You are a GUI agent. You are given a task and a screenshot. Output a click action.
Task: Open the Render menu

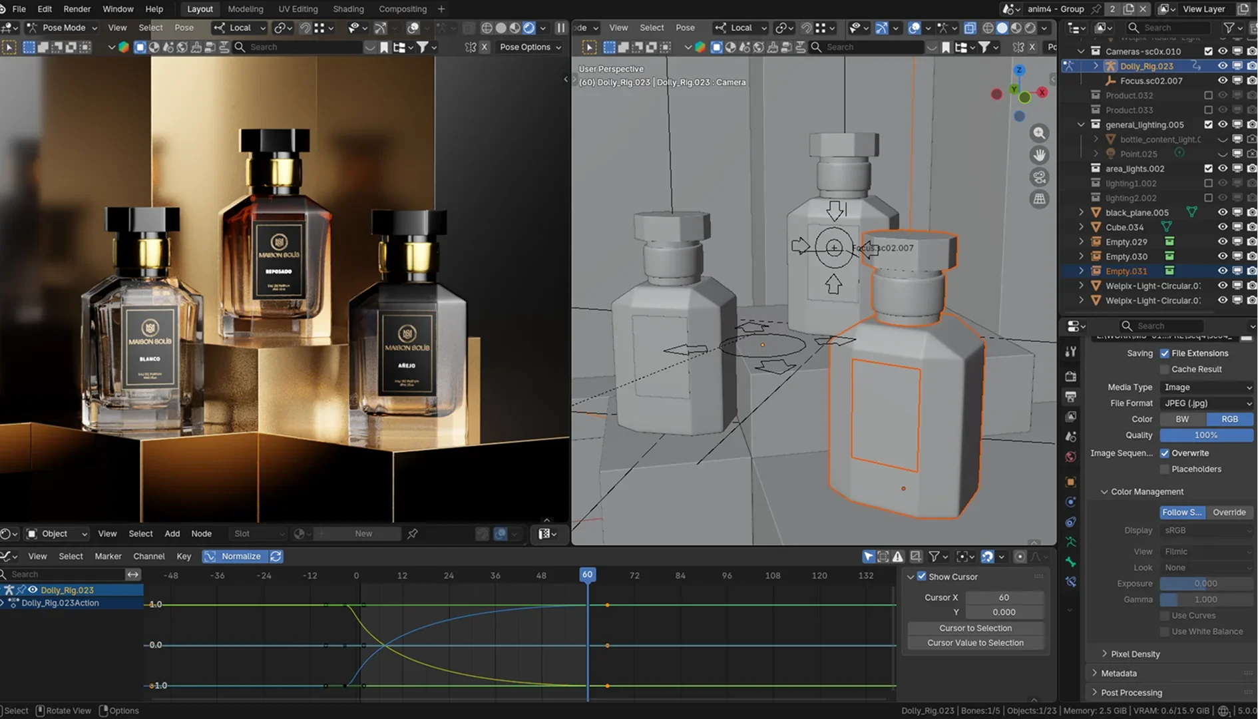[77, 9]
